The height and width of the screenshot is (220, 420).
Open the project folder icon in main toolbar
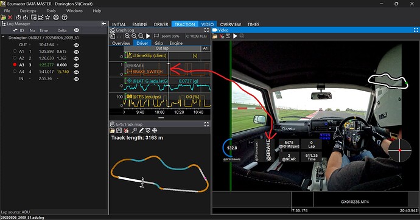click(x=3, y=18)
